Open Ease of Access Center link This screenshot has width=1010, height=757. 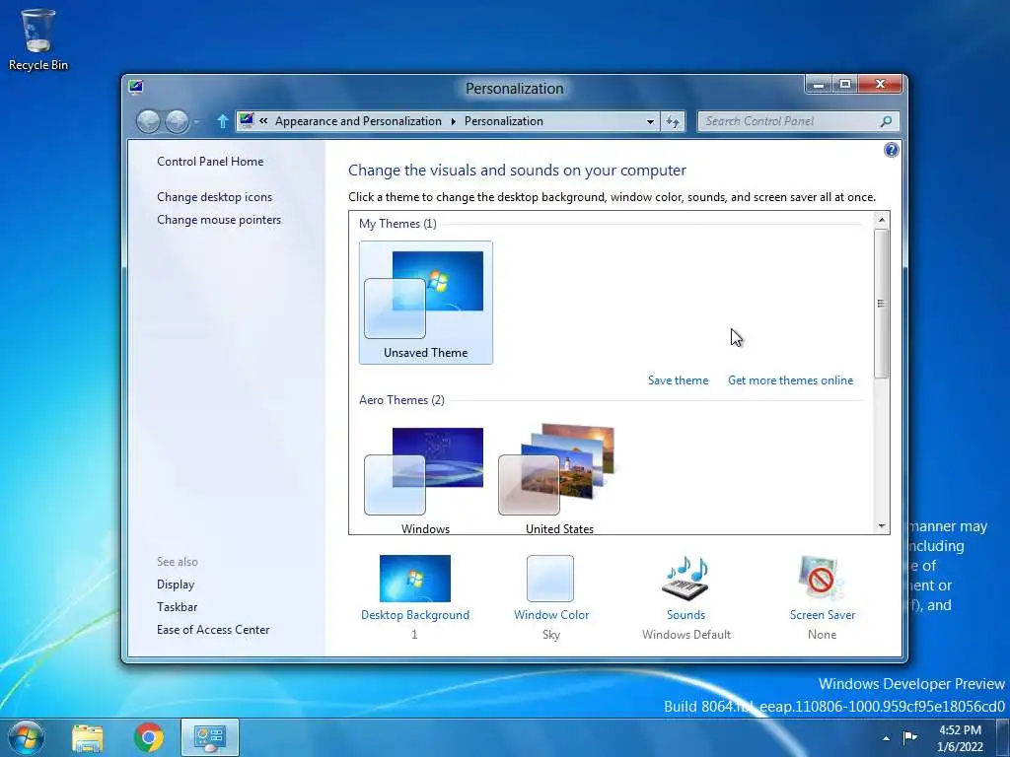pyautogui.click(x=213, y=630)
